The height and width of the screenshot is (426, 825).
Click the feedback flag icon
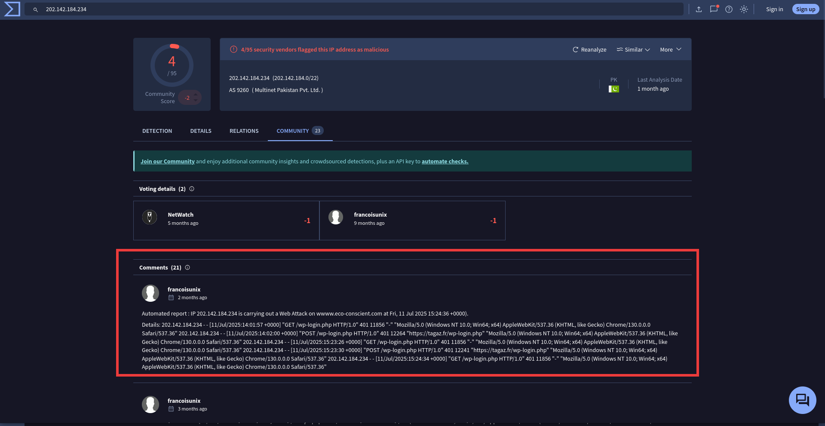click(x=714, y=9)
